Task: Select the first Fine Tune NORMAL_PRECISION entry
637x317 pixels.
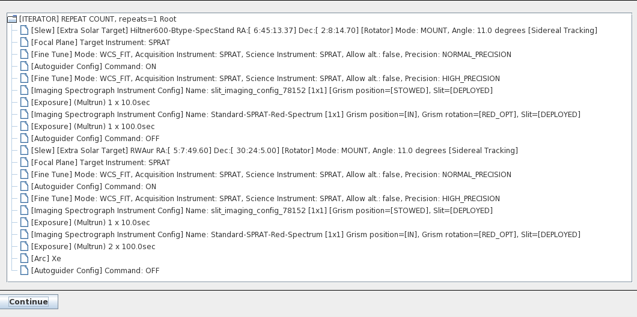Action: click(x=271, y=55)
